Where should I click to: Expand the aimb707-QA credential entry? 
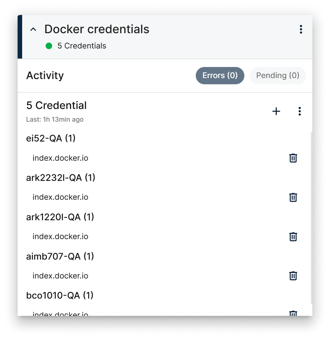pyautogui.click(x=60, y=256)
